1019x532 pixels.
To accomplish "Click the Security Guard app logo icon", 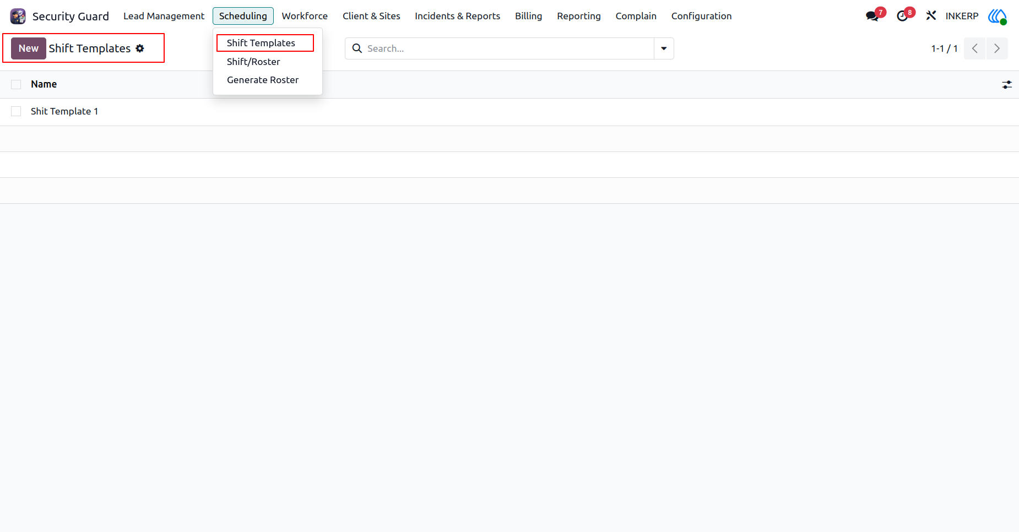I will click(x=18, y=16).
